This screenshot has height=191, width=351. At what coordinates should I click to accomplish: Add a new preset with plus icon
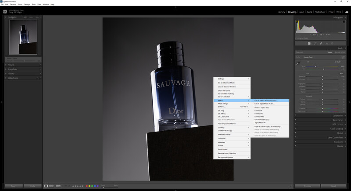pyautogui.click(x=40, y=65)
